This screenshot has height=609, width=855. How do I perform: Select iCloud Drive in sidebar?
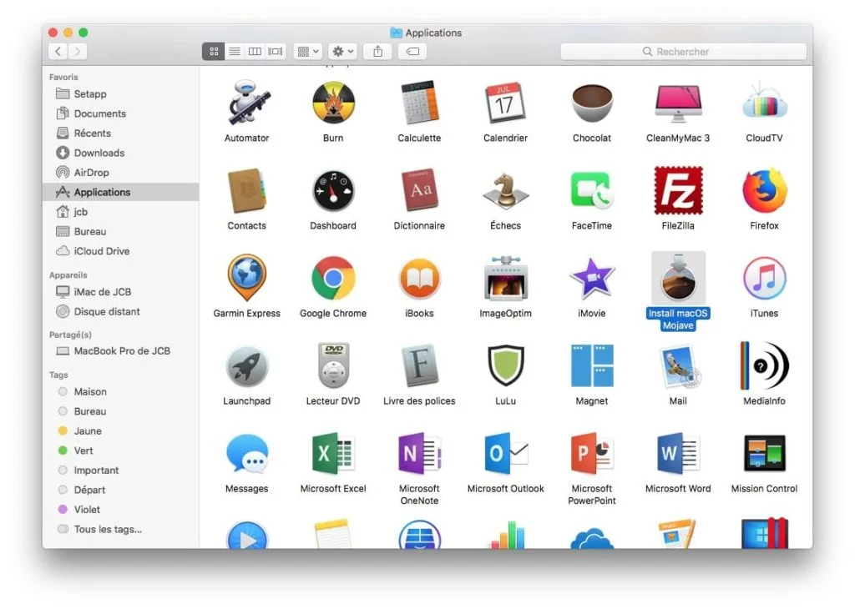click(121, 250)
